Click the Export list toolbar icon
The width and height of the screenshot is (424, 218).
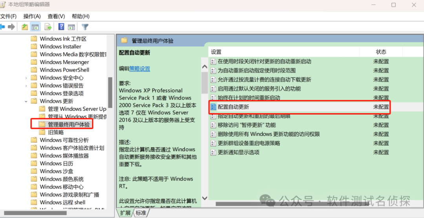[x=48, y=27]
